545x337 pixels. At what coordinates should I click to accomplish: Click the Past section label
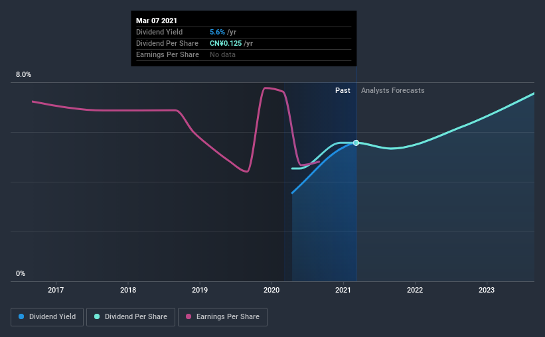343,90
